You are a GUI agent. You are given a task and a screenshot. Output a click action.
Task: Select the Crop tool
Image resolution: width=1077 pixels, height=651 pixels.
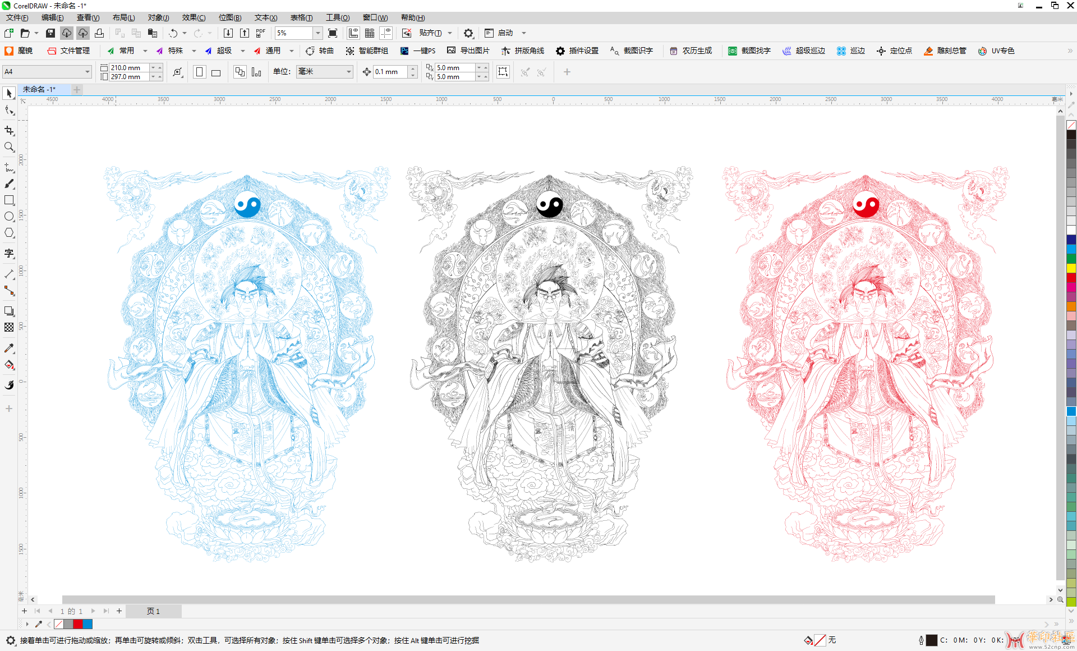[9, 130]
